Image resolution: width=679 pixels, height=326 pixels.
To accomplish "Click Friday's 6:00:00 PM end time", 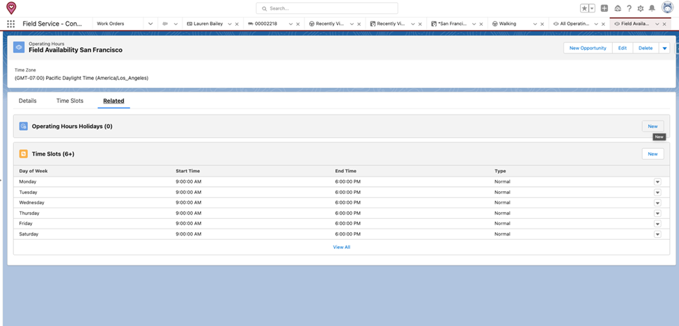I will 348,224.
